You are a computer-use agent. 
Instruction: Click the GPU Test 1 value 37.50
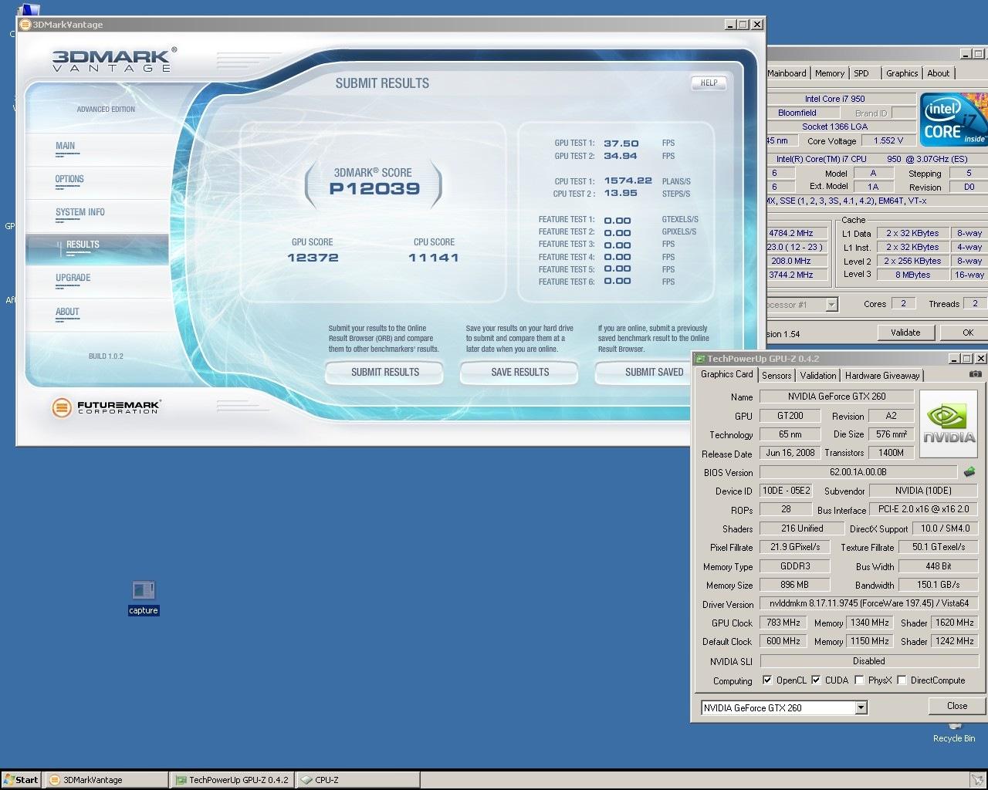click(621, 143)
